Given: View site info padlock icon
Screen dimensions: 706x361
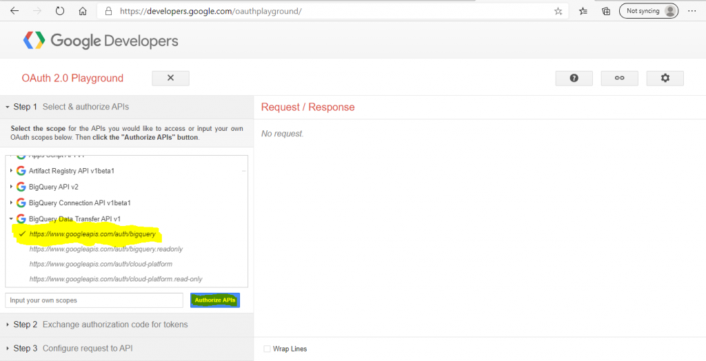Looking at the screenshot, I should pos(108,11).
